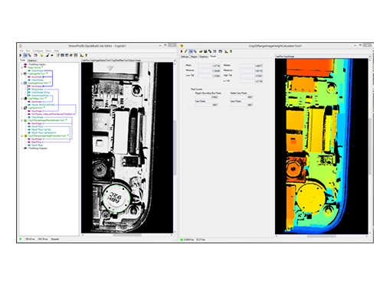The height and width of the screenshot is (287, 383).
Task: Click the Run tool arrow in height calculator window
Action: tap(182, 51)
